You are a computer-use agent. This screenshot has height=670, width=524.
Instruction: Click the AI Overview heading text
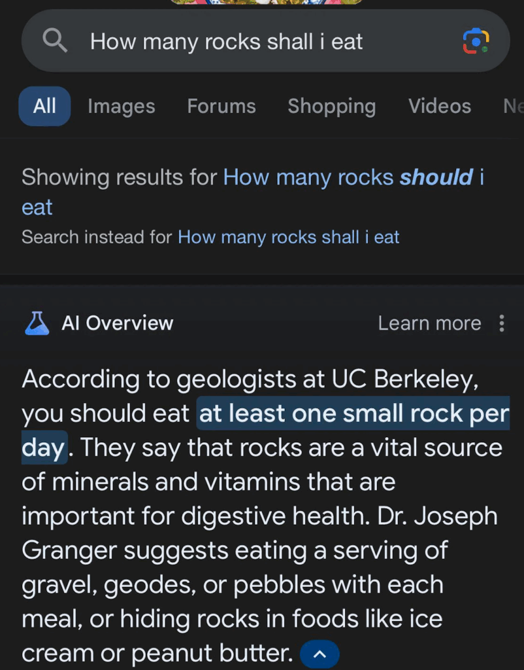pyautogui.click(x=118, y=323)
